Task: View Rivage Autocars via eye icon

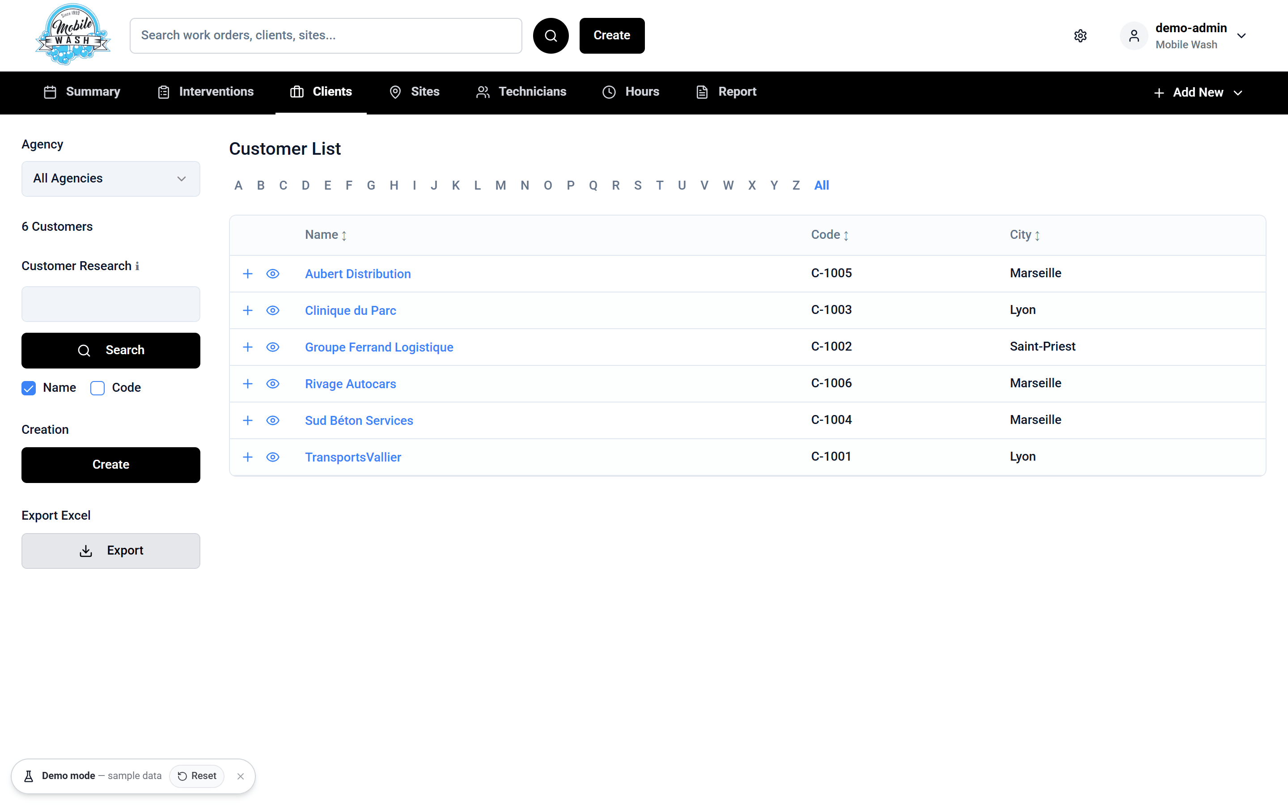Action: (272, 384)
